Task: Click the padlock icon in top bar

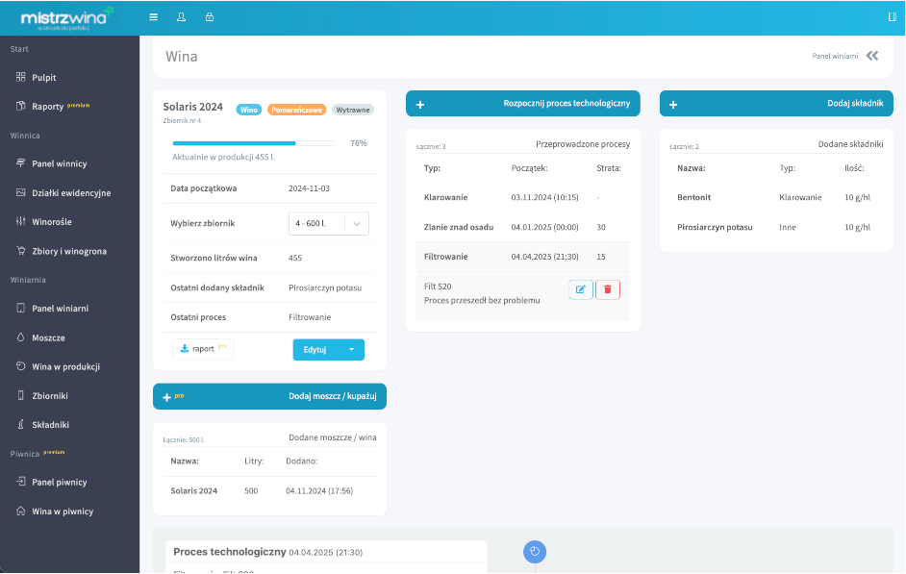Action: (210, 17)
